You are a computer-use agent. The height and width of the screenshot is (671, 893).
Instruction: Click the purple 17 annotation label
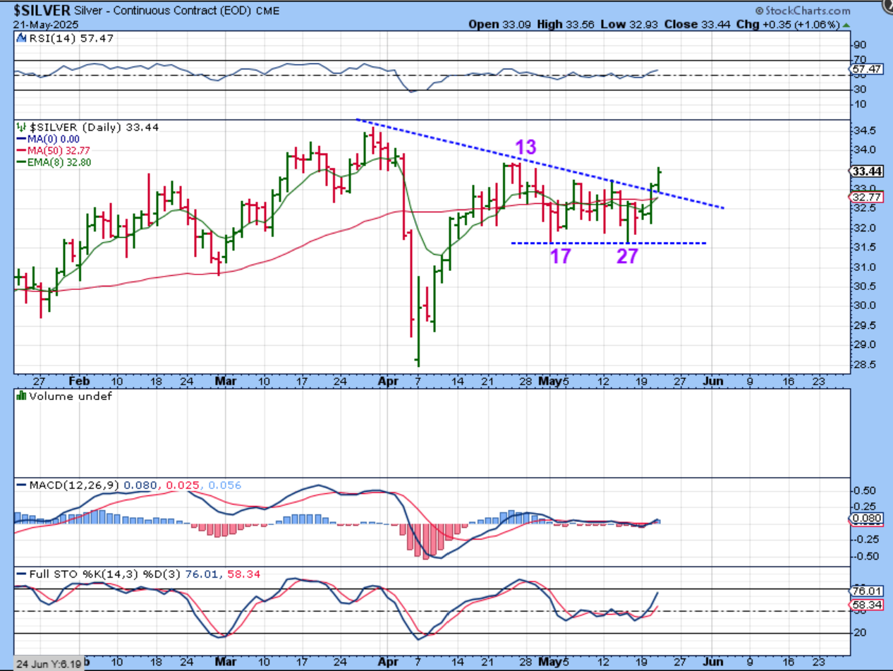560,256
